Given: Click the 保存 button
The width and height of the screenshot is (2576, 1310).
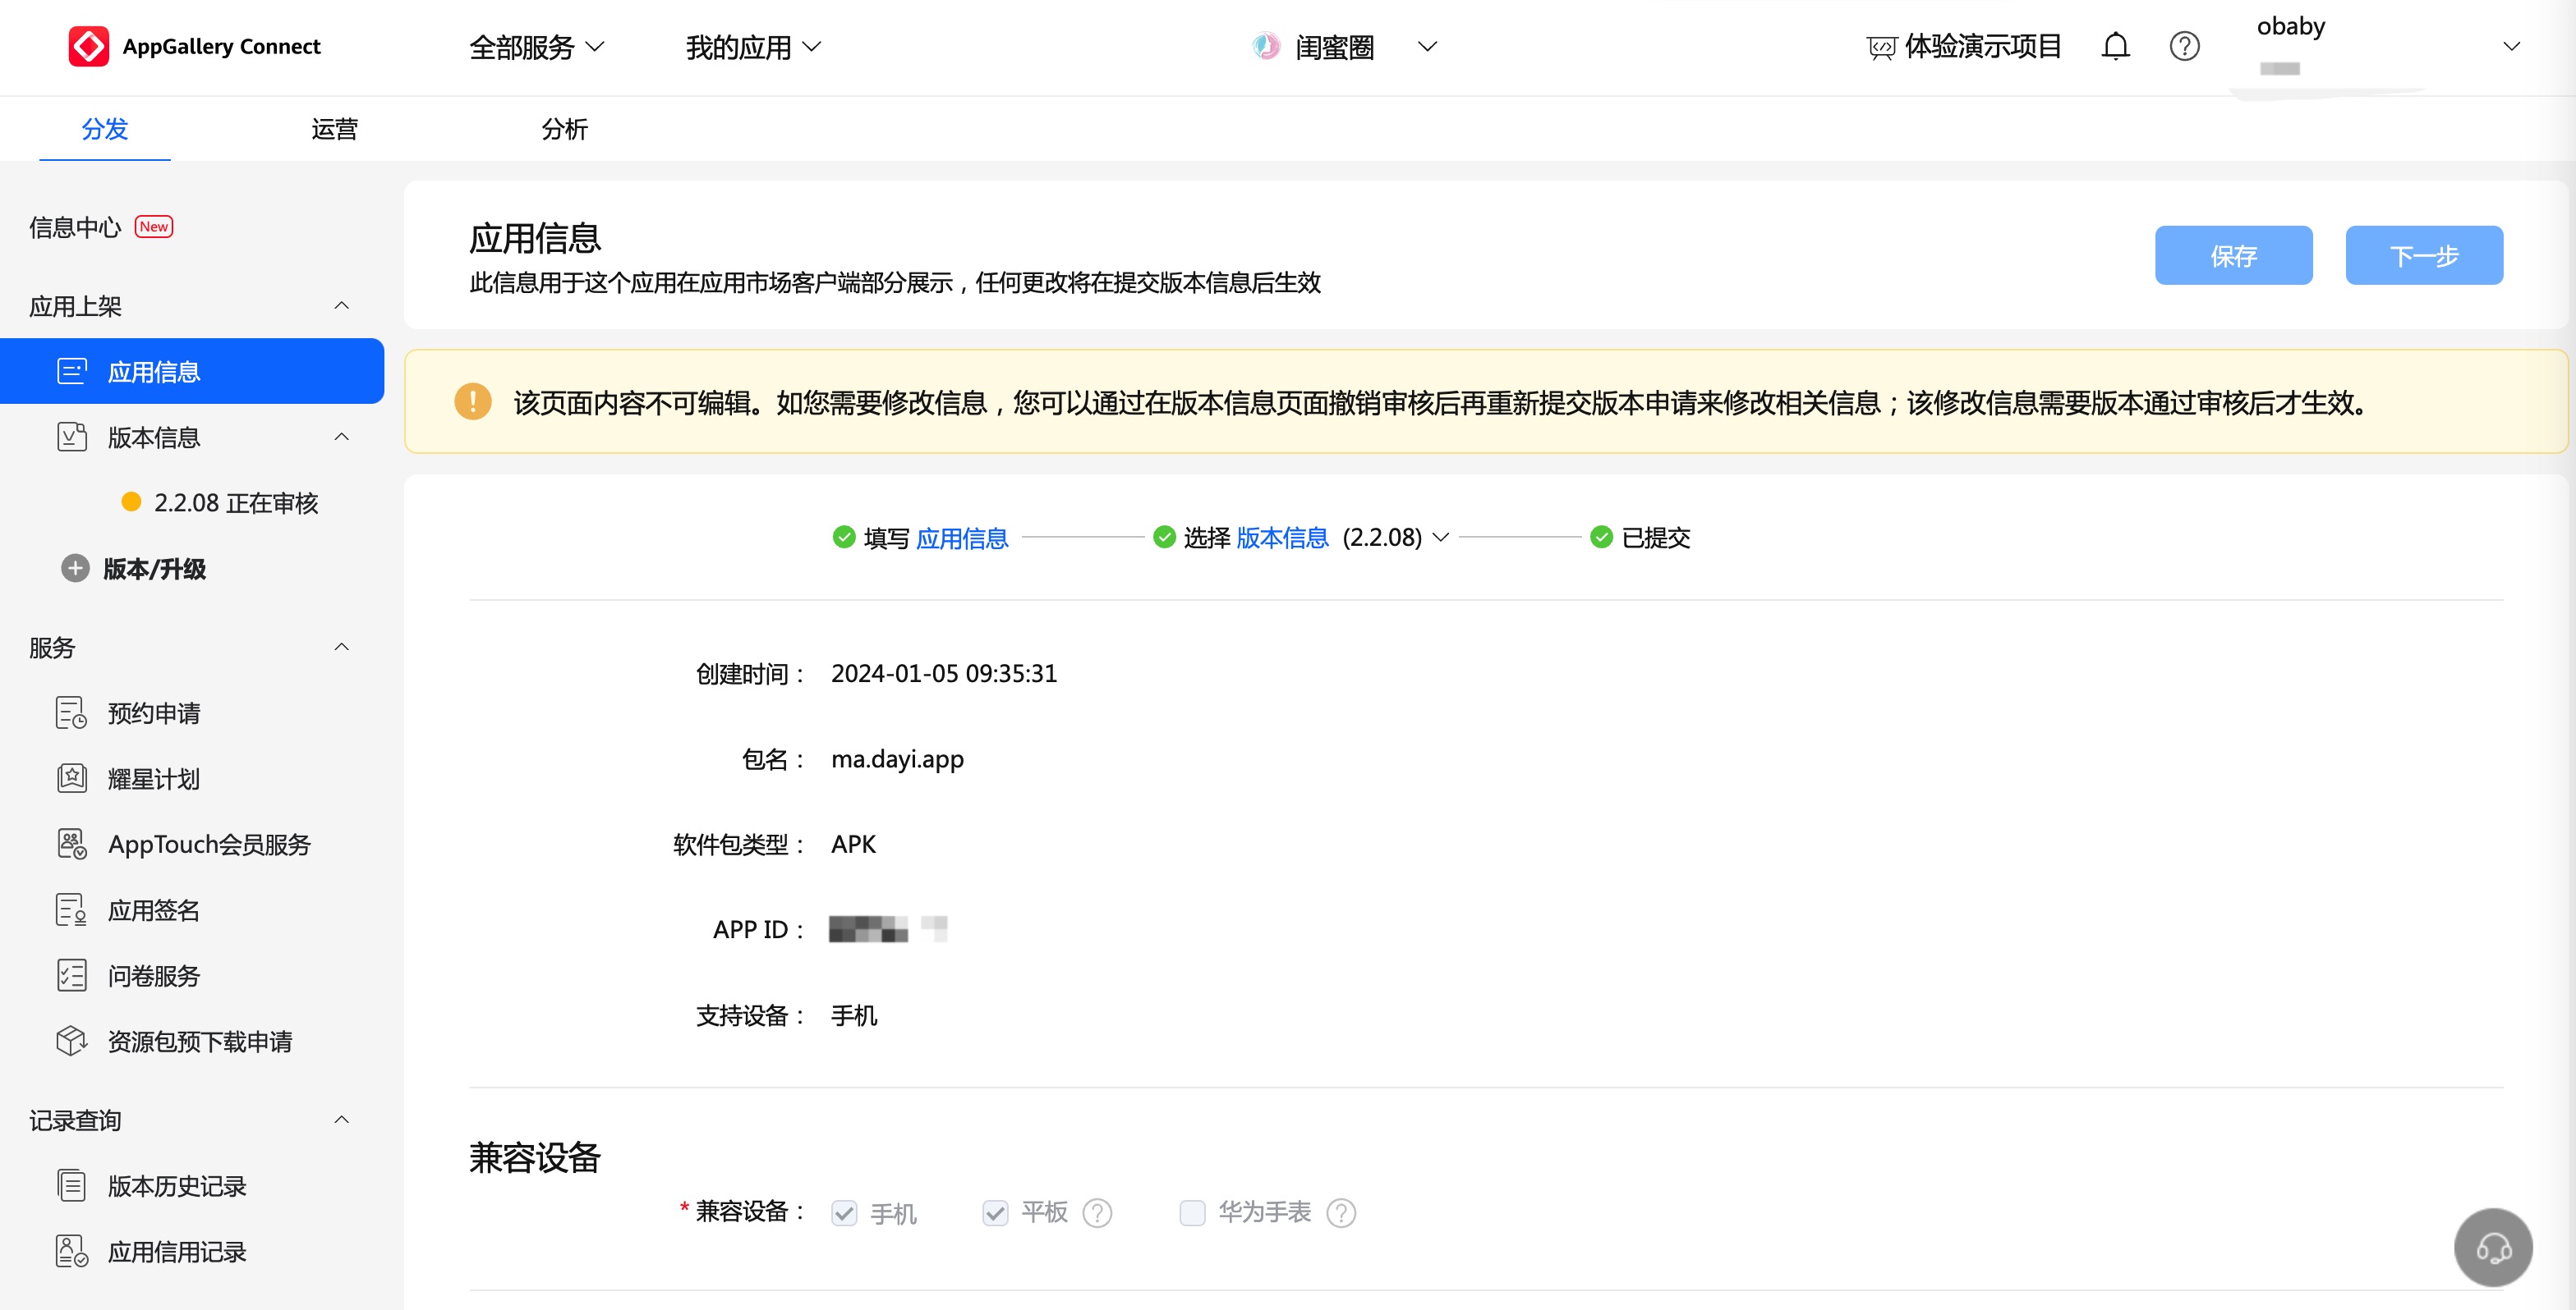Looking at the screenshot, I should pos(2232,256).
